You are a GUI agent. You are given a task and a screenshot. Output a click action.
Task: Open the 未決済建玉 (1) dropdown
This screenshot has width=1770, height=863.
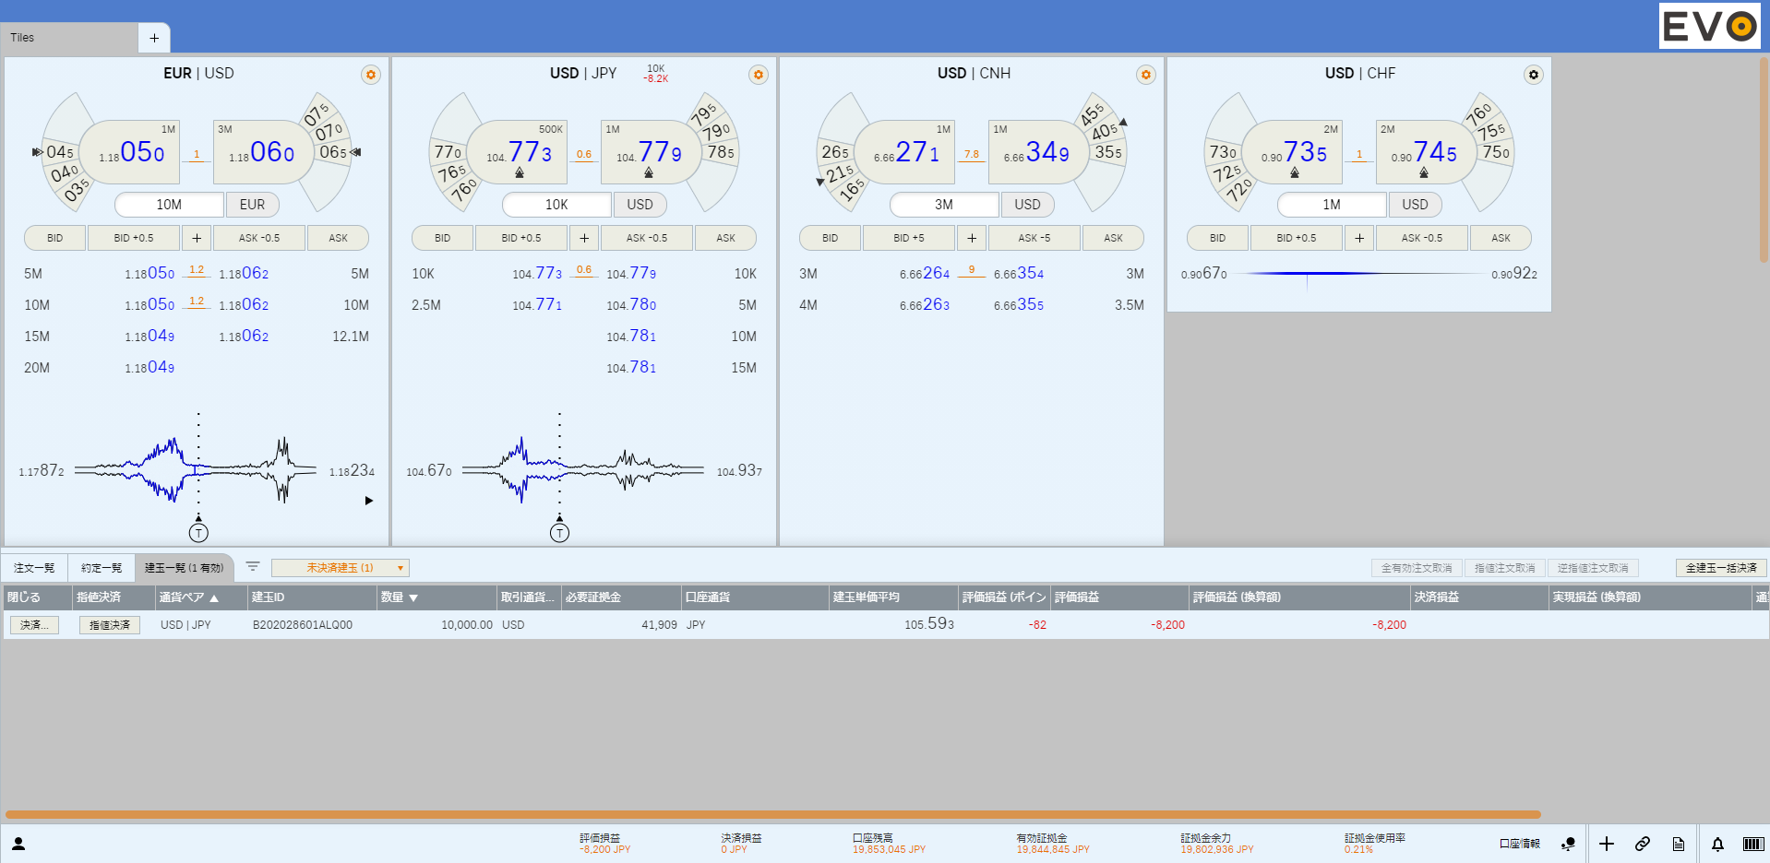[x=341, y=568]
